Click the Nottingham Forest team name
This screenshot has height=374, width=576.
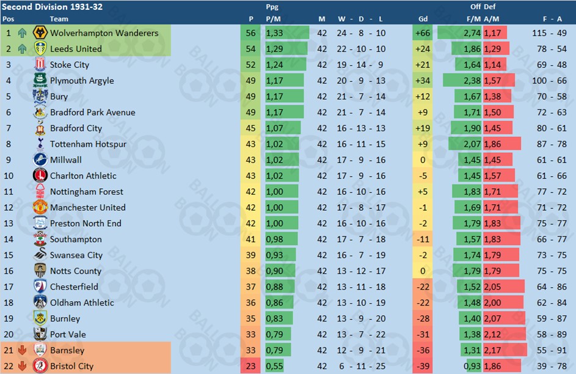pyautogui.click(x=87, y=192)
